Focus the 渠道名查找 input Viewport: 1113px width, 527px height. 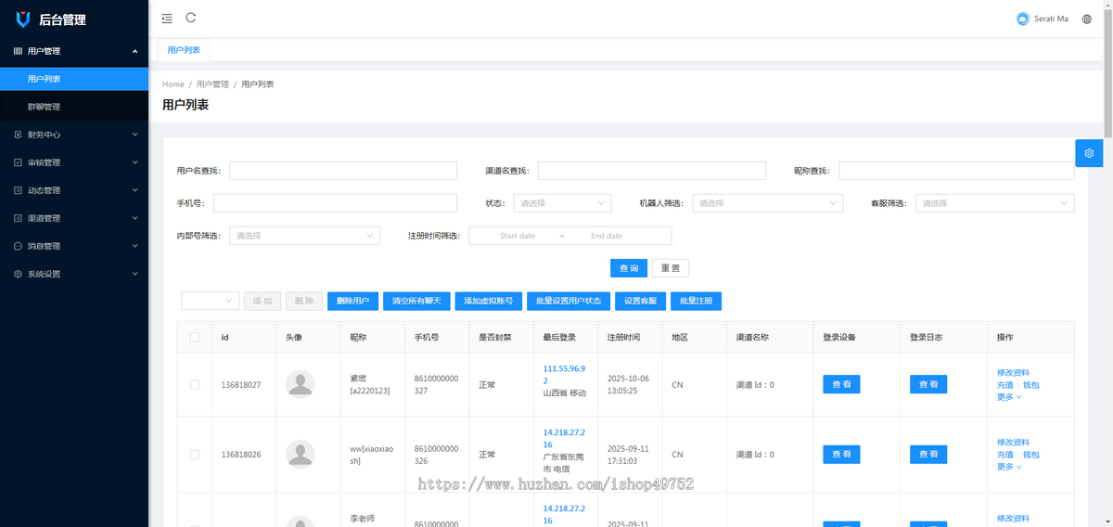[x=652, y=171]
